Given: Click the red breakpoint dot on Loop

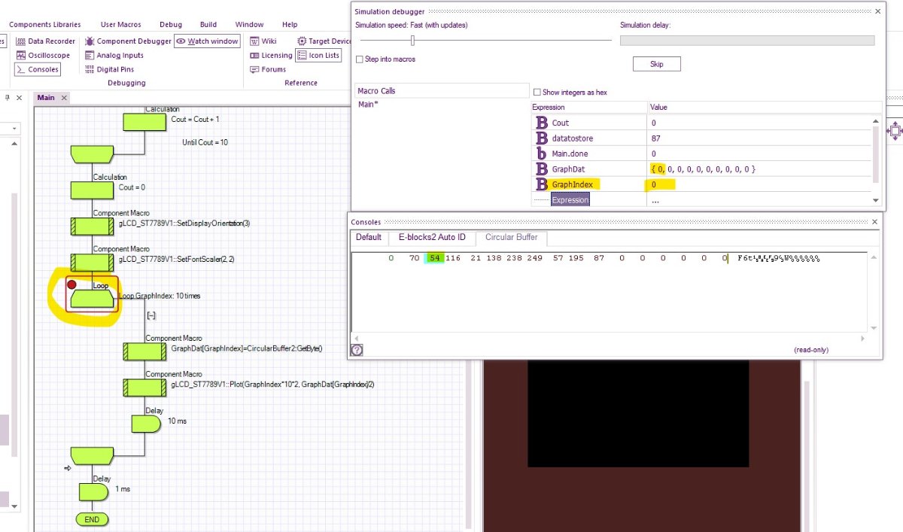Looking at the screenshot, I should click(x=72, y=284).
